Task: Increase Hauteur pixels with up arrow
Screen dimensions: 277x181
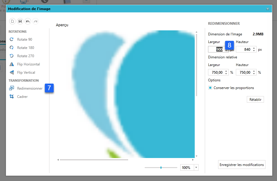Action: tap(254, 48)
